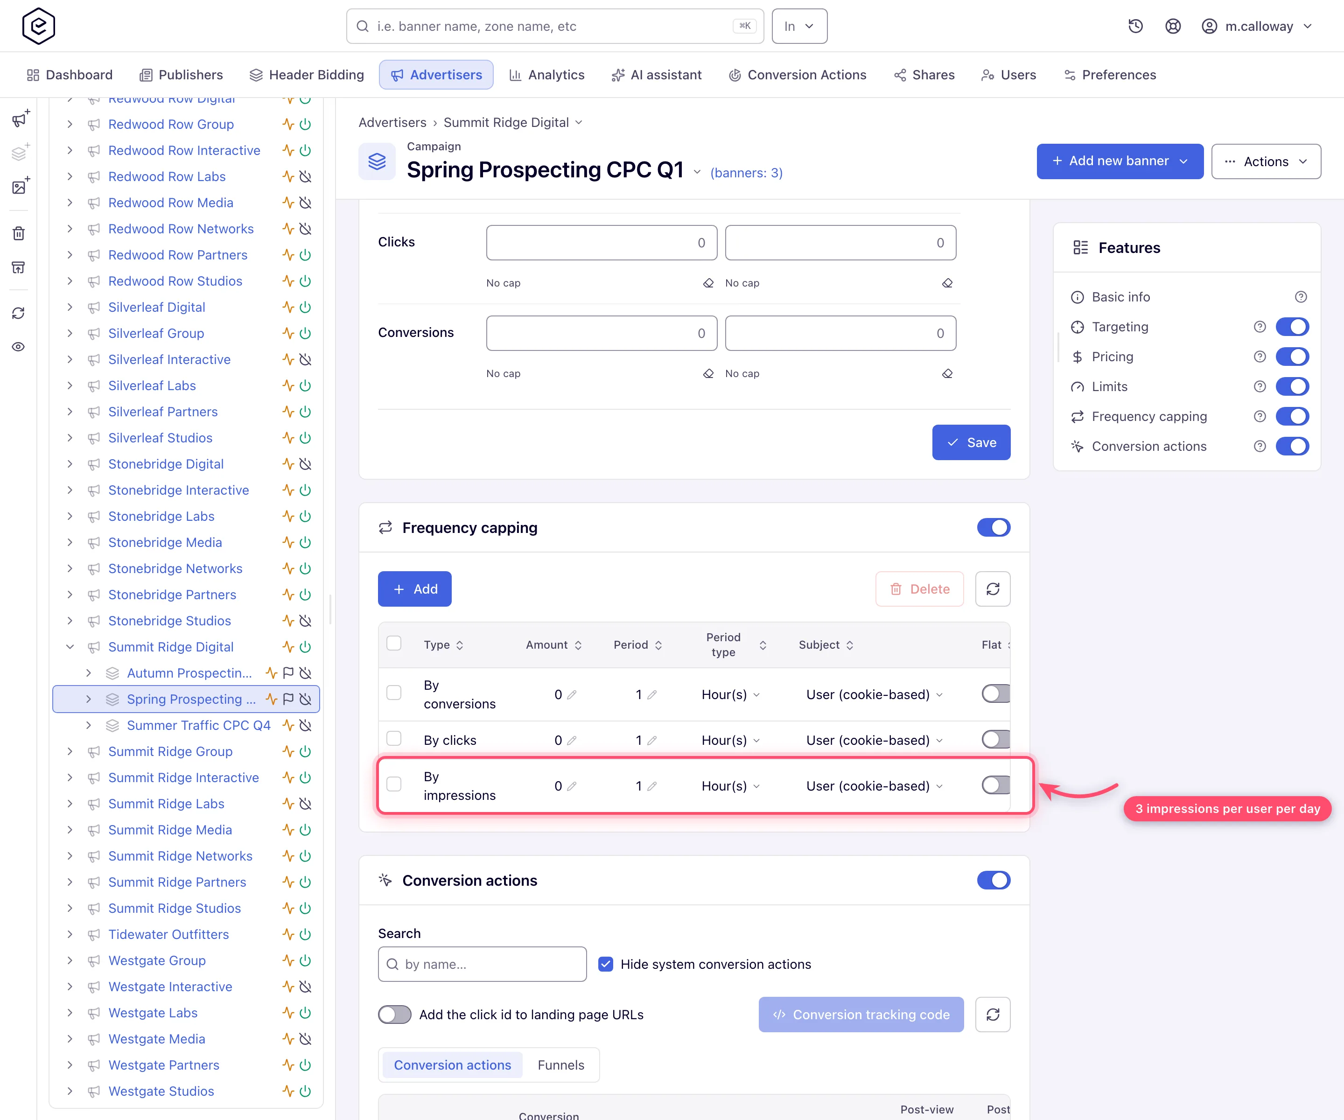Toggle Flat switch for By conversions row
The width and height of the screenshot is (1344, 1120).
996,694
